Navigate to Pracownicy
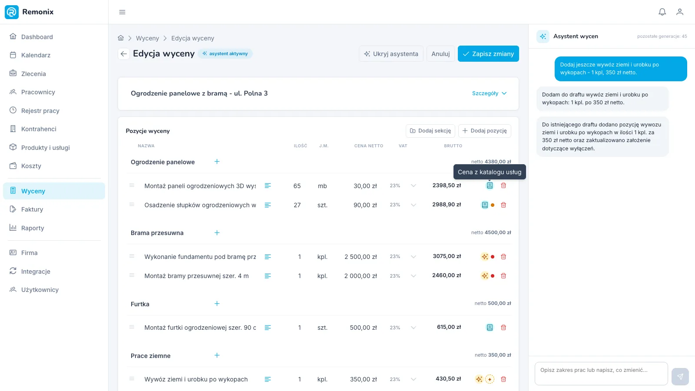 coord(54,92)
